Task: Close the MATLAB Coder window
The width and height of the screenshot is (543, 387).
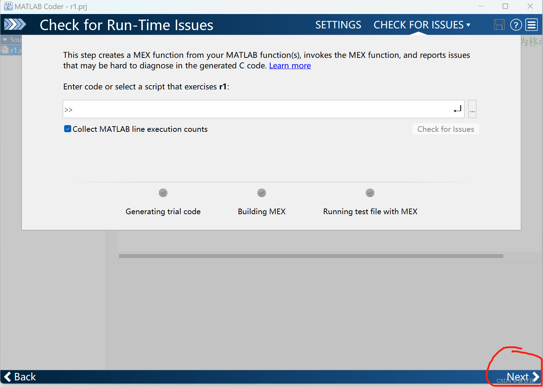Action: pos(530,6)
